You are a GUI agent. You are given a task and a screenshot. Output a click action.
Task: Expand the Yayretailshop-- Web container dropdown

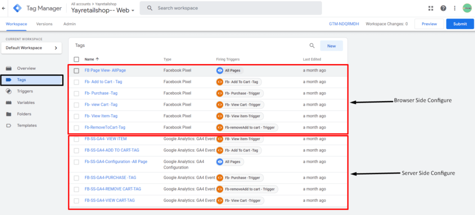tap(103, 10)
